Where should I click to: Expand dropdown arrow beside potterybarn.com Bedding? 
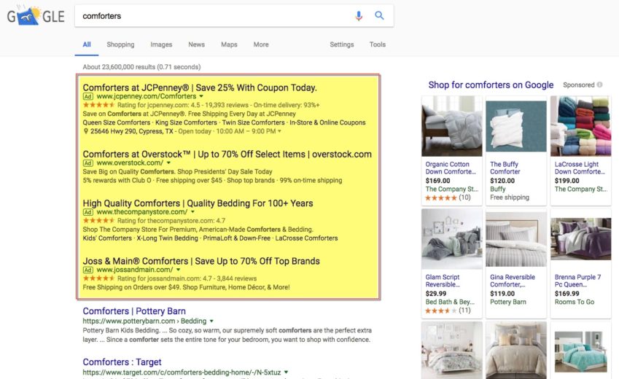(211, 321)
